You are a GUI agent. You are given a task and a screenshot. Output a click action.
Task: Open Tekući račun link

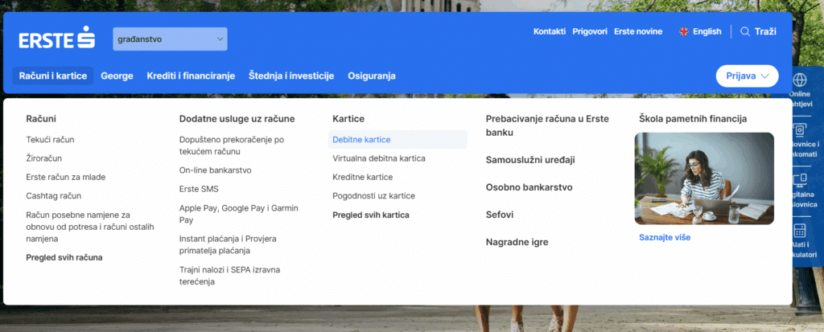(x=50, y=140)
